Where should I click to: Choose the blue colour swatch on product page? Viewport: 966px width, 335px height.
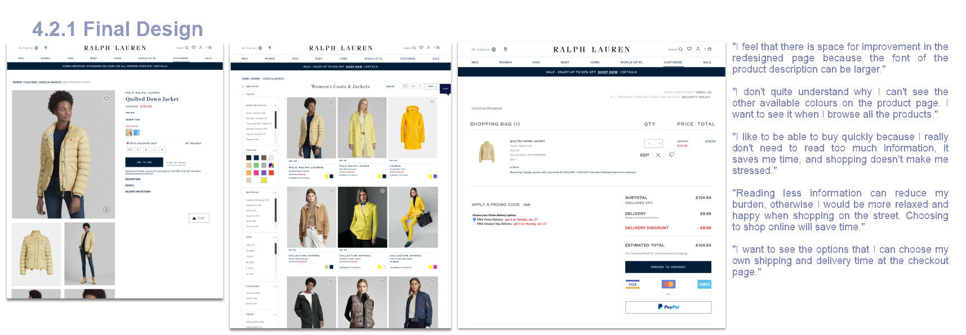137,133
